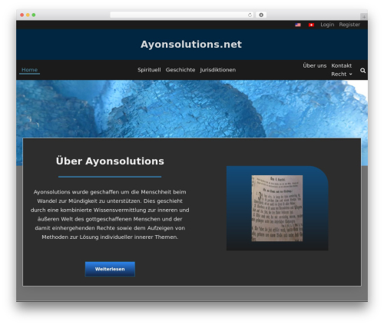This screenshot has height=325, width=384.
Task: Open the site search magnifier icon
Action: coord(362,71)
